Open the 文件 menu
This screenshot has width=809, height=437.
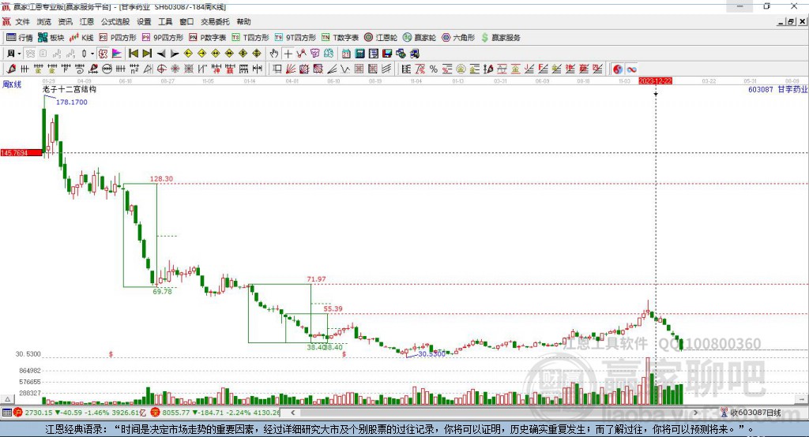22,21
